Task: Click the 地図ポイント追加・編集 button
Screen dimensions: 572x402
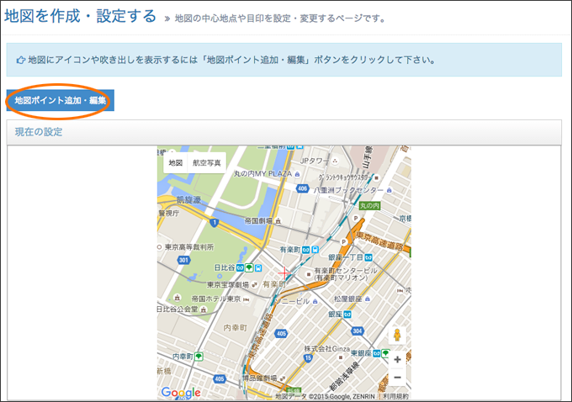Action: click(61, 100)
